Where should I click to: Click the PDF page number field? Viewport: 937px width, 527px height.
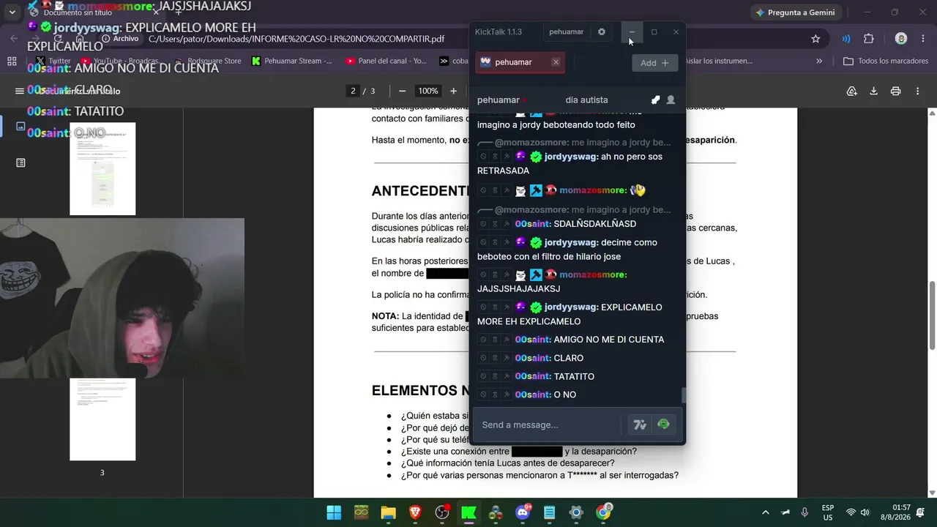coord(353,91)
